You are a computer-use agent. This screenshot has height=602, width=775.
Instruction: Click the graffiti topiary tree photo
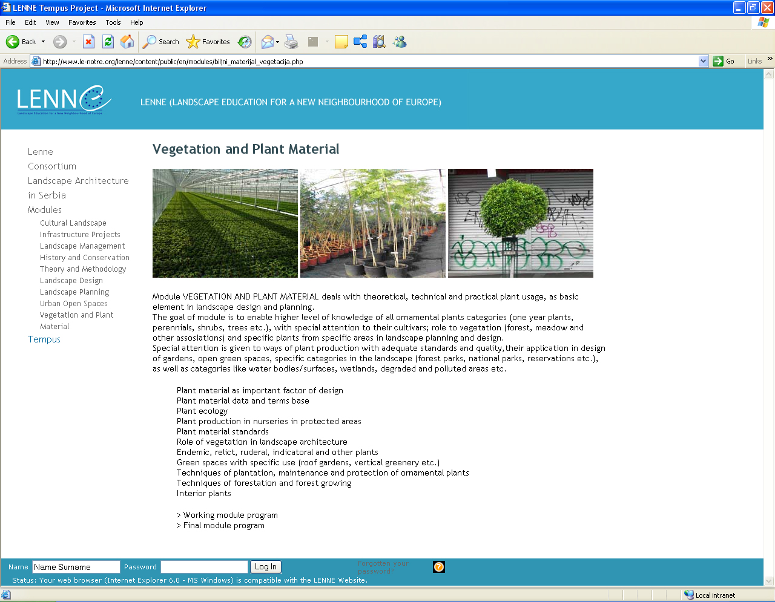coord(521,223)
